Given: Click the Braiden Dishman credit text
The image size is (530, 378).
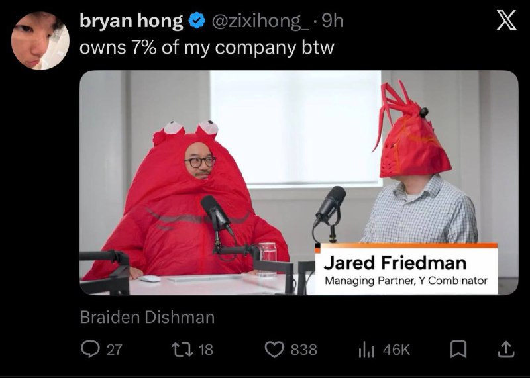Looking at the screenshot, I should click(x=147, y=317).
